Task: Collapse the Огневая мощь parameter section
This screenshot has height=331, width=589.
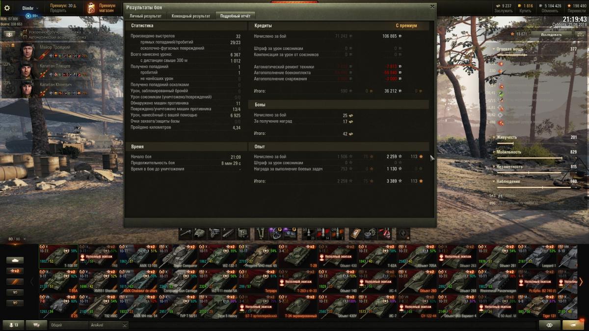Action: [x=494, y=49]
